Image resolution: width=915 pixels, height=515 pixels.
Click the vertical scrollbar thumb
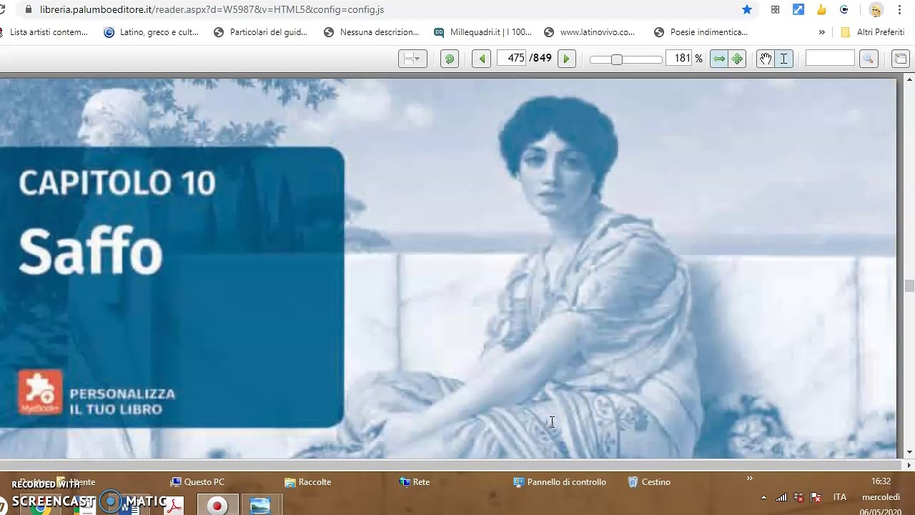tap(909, 286)
